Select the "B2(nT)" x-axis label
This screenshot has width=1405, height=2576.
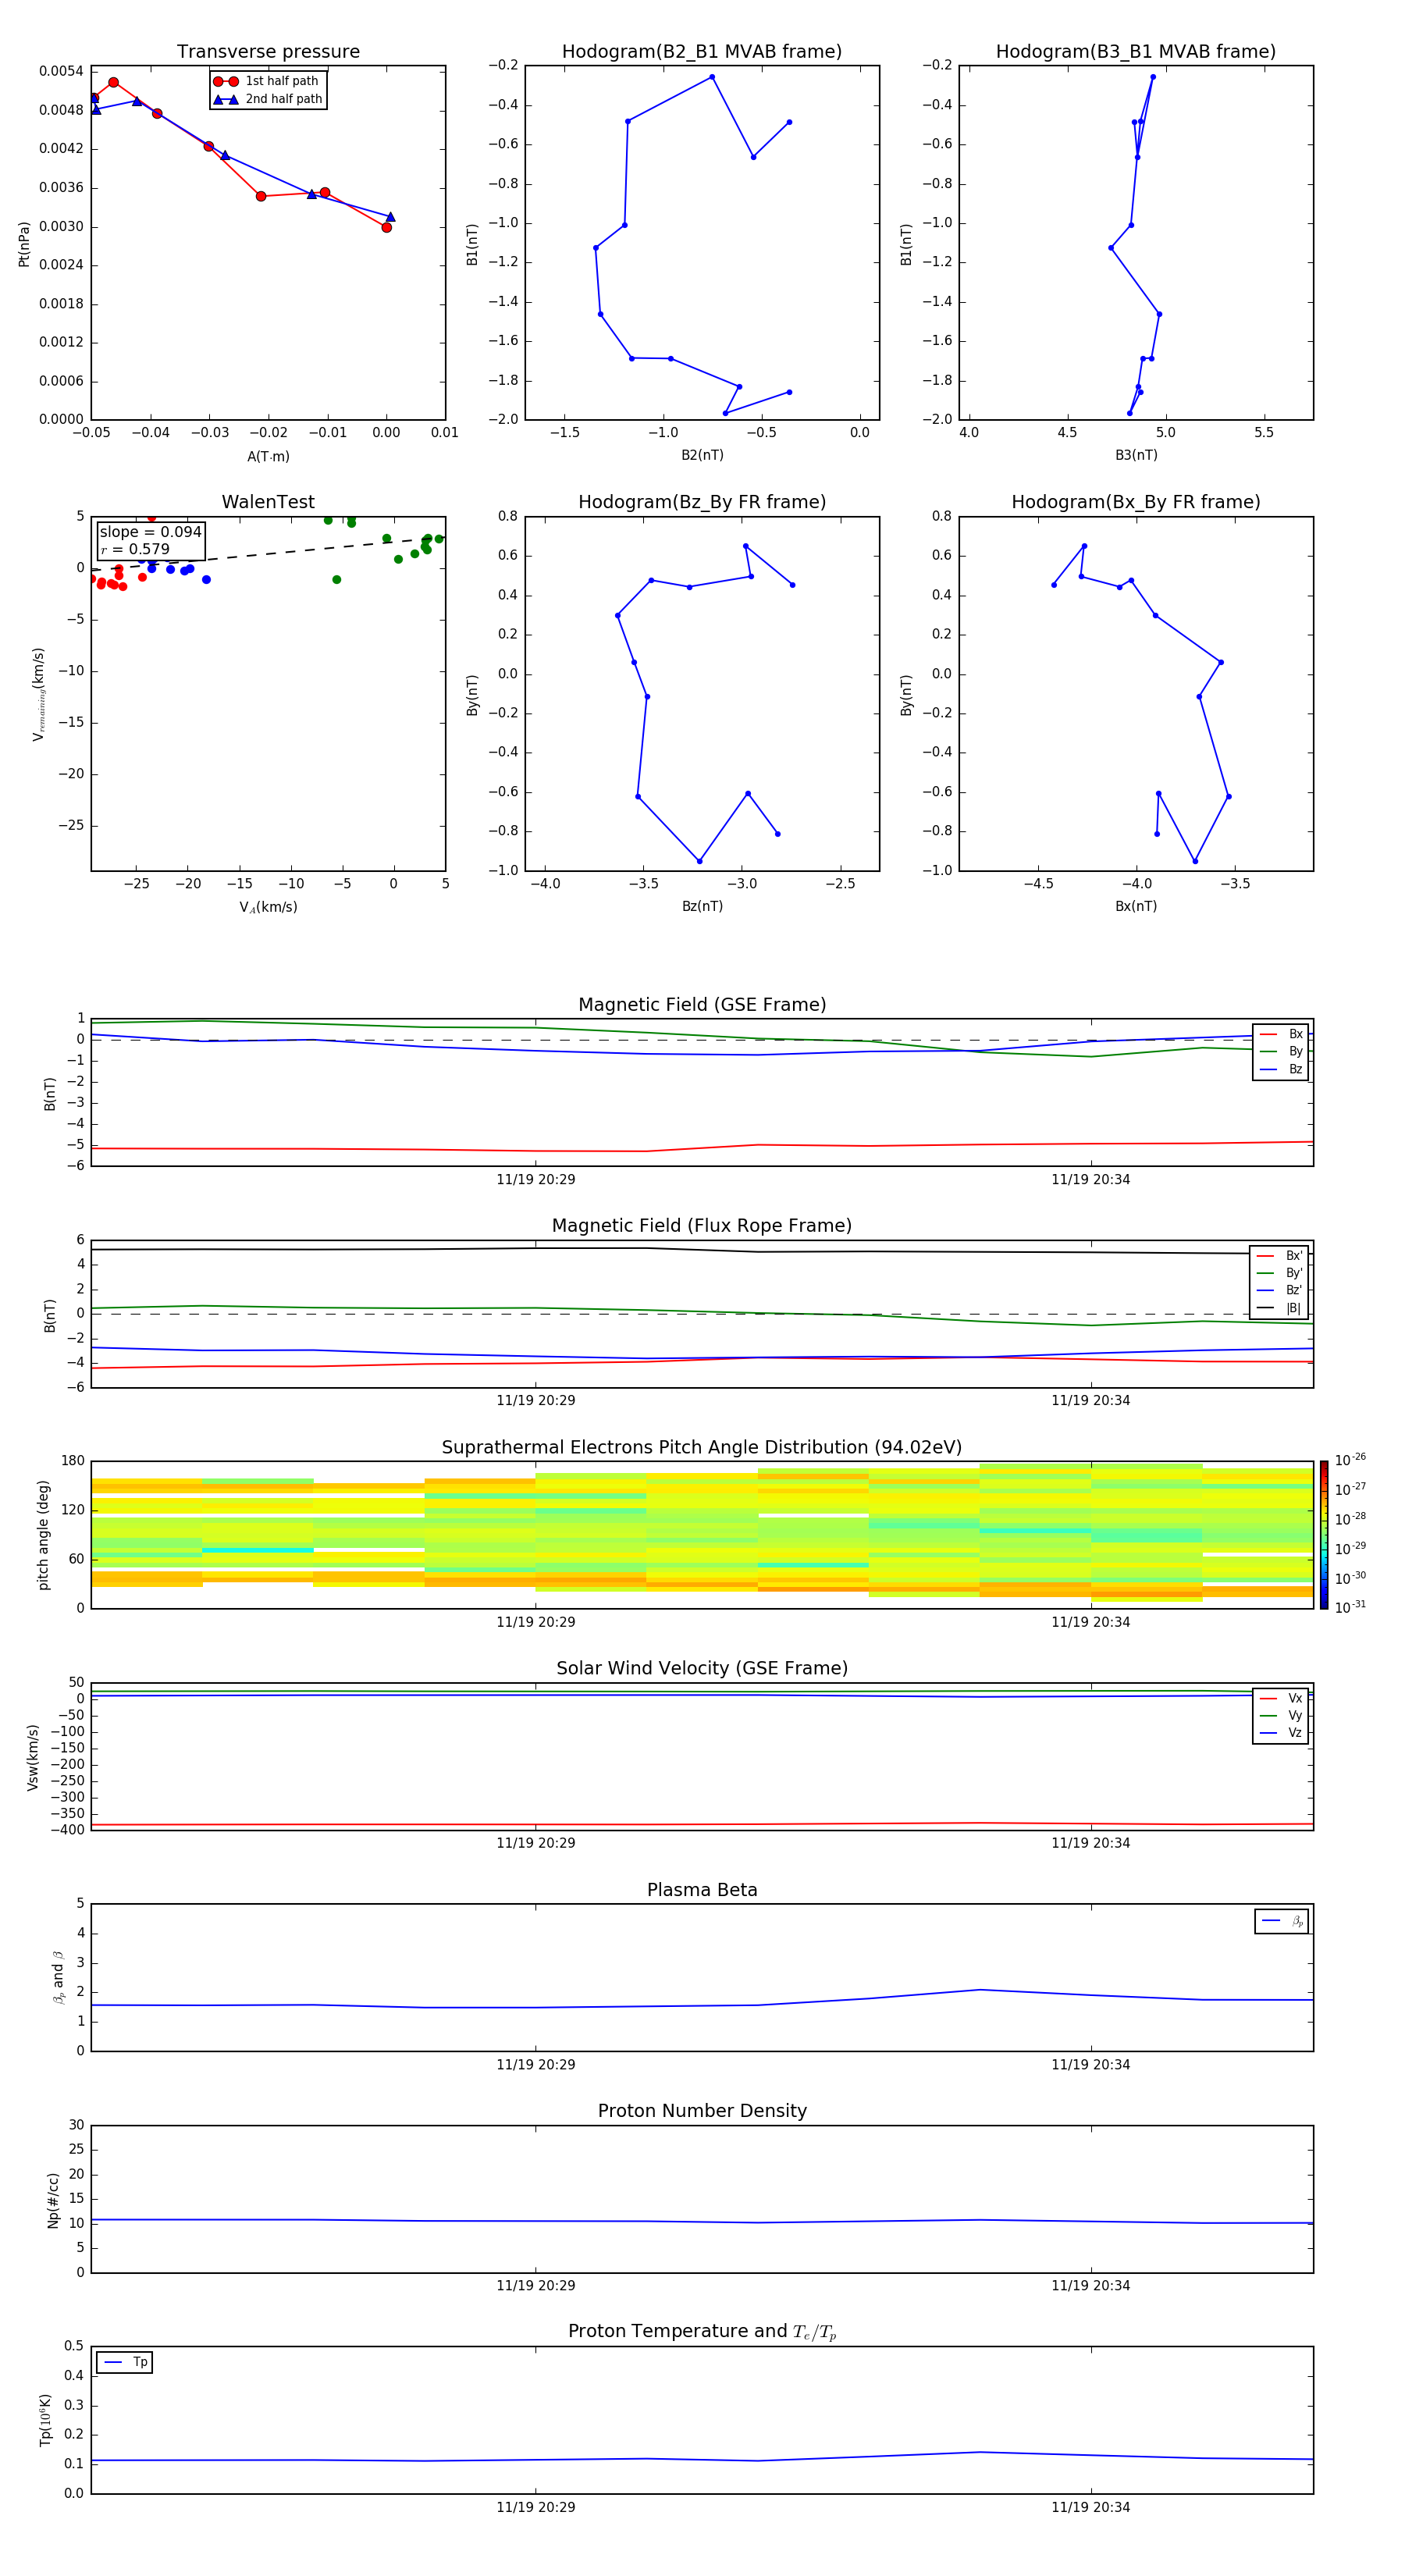[x=702, y=455]
